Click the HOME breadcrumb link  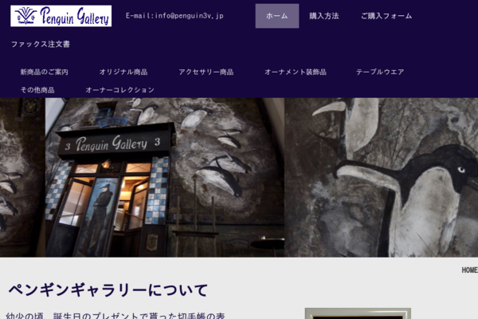(470, 270)
